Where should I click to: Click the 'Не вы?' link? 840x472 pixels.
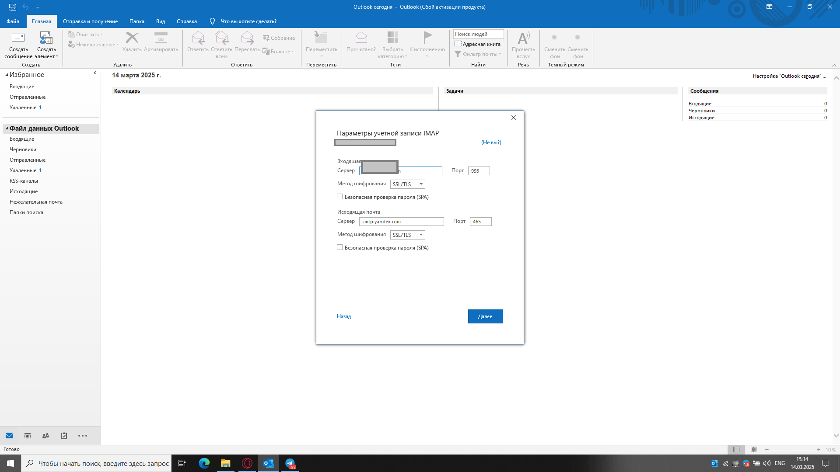point(491,142)
